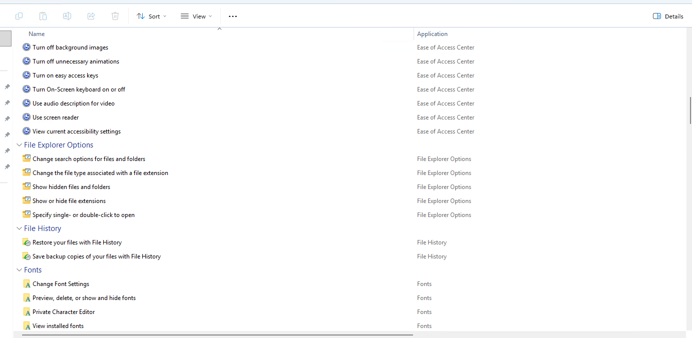Open 'View current accessibility settings'
This screenshot has width=692, height=338.
click(76, 131)
